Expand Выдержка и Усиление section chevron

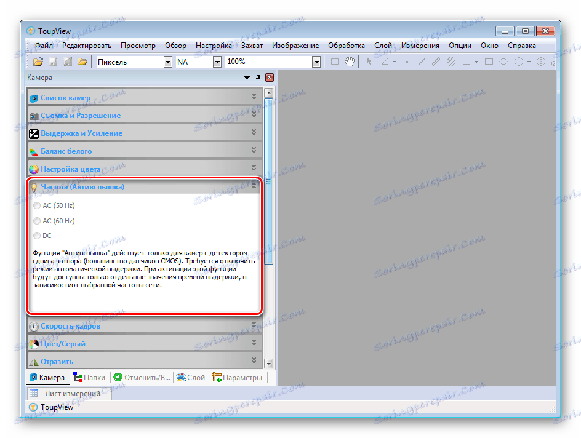254,132
